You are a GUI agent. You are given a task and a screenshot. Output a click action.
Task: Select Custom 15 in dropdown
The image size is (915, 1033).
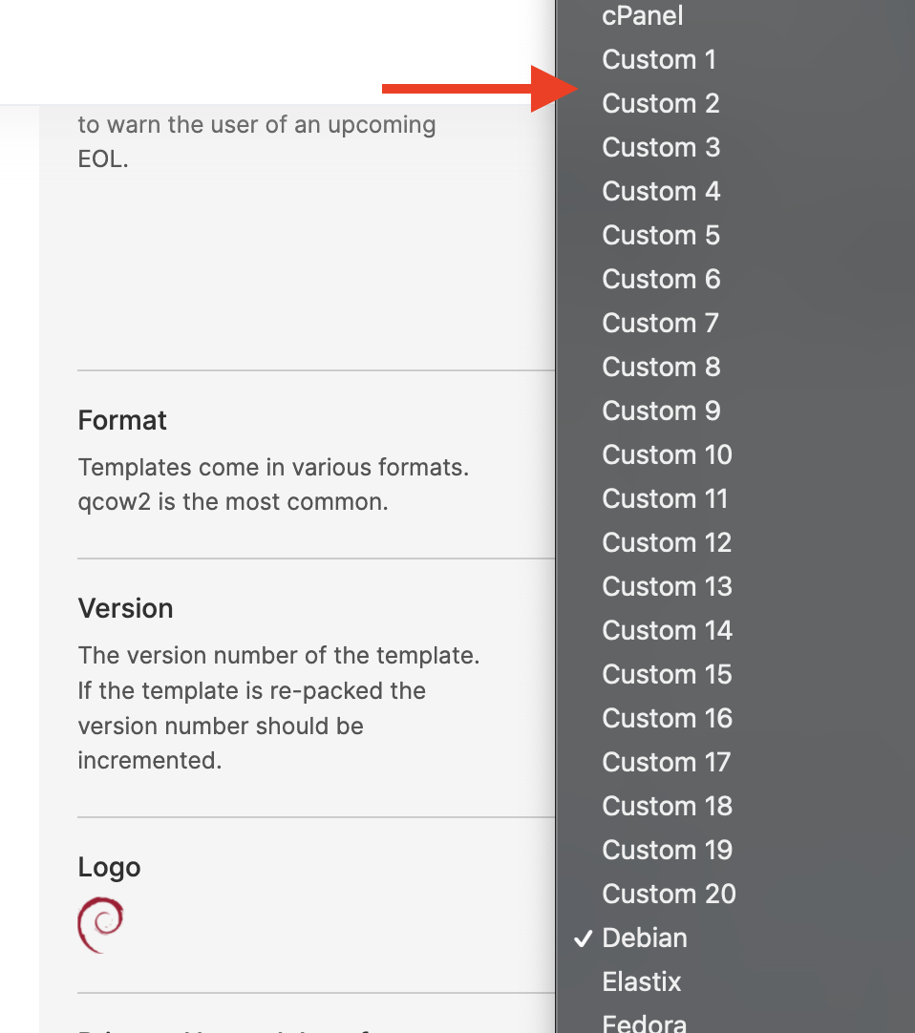tap(735, 675)
